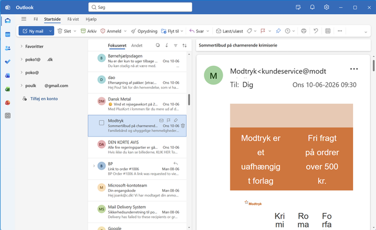Open the Flyt til dropdown arrow
Viewport: 376px width, 230px height.
coord(182,31)
